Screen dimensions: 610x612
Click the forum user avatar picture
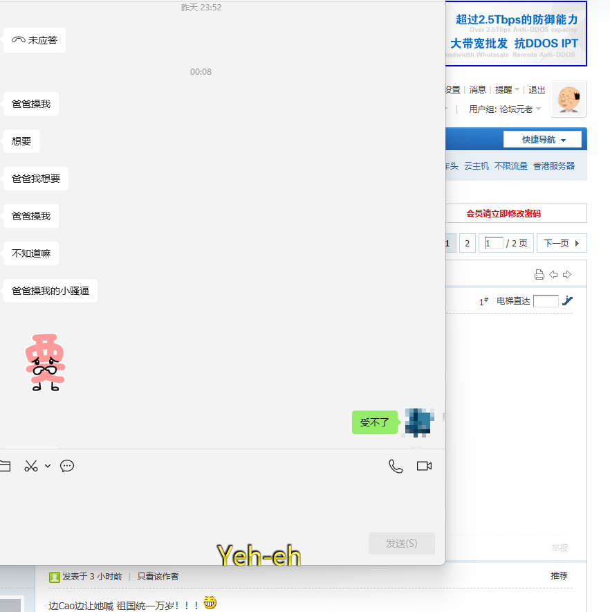tap(569, 99)
